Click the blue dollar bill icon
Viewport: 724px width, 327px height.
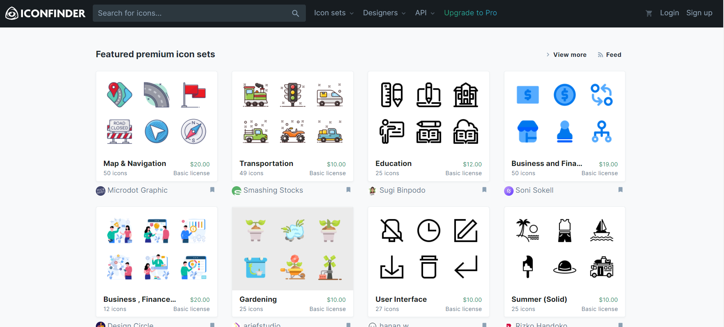[x=528, y=95]
